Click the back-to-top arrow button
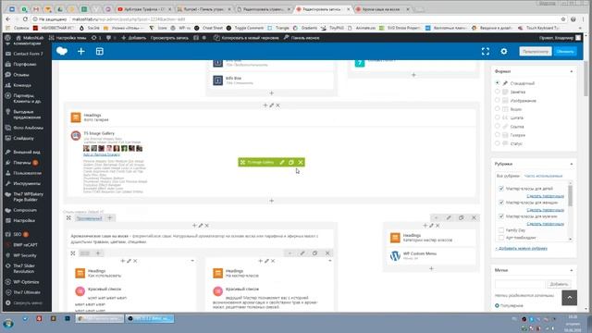The width and height of the screenshot is (592, 333). [x=570, y=298]
